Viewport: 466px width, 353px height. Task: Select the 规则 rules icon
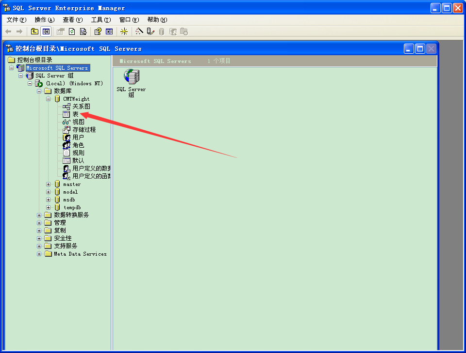(67, 153)
